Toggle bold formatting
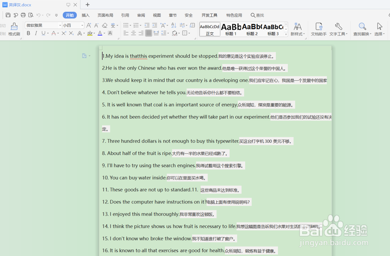The width and height of the screenshot is (390, 256). [x=28, y=33]
